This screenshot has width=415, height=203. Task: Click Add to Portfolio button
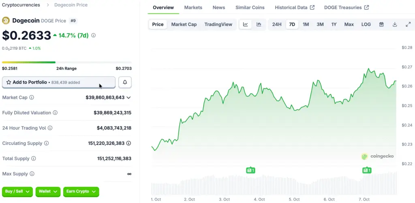[x=59, y=82]
